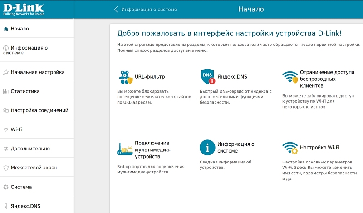Viewport: 363px width, 213px height.
Task: Expand Wi-Fi section in sidebar
Action: click(x=17, y=129)
